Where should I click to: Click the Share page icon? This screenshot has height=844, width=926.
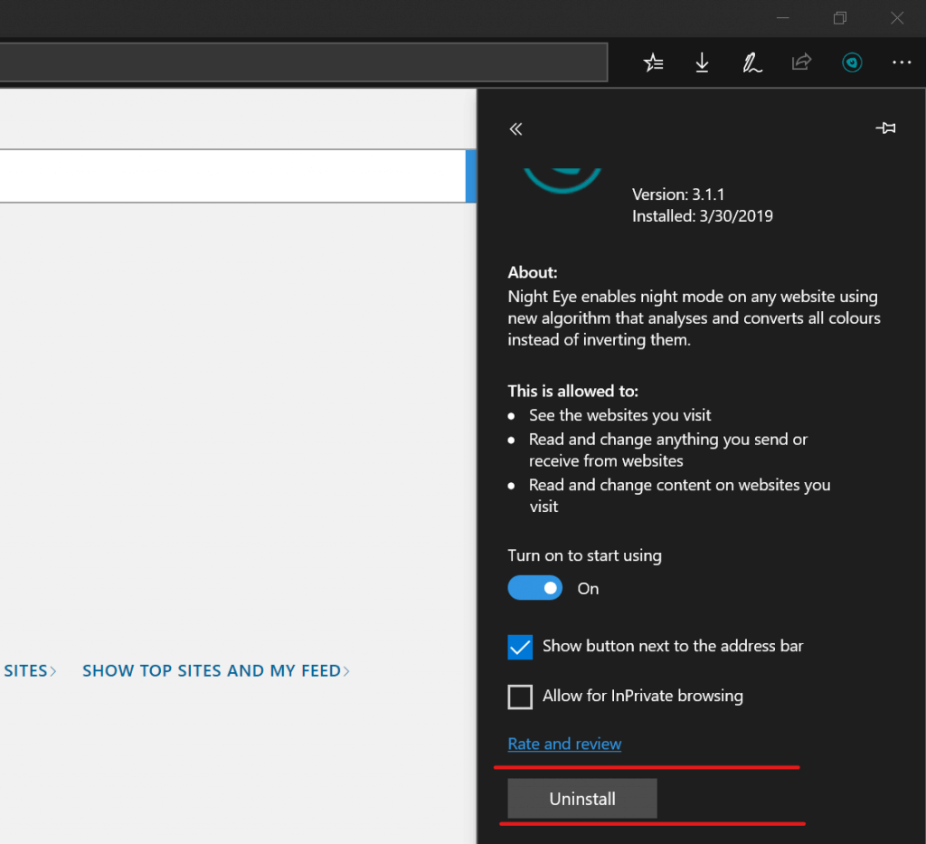801,62
